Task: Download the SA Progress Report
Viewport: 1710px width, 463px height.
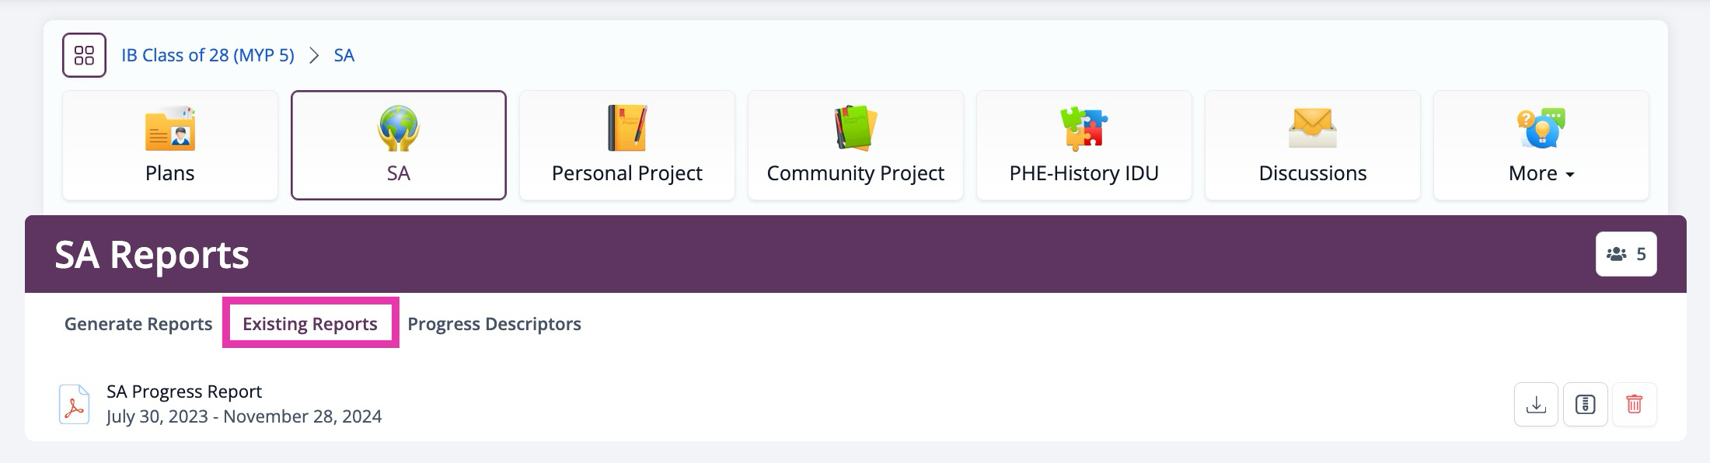Action: click(1536, 405)
